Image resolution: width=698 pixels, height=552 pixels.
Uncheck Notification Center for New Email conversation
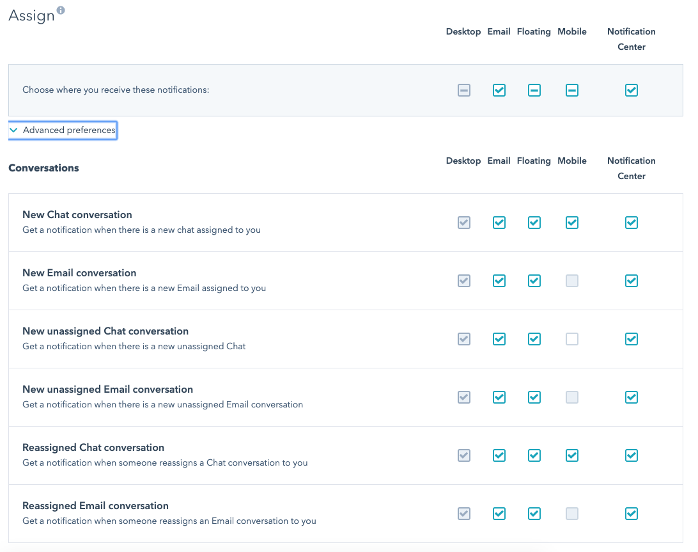coord(632,281)
